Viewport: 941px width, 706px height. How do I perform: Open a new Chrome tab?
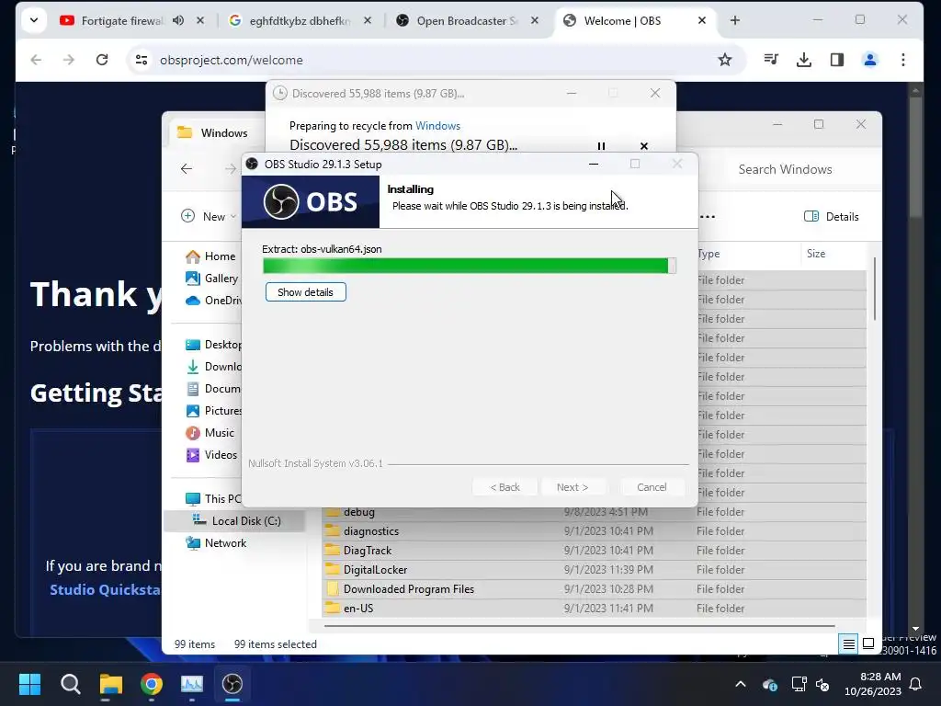tap(734, 20)
